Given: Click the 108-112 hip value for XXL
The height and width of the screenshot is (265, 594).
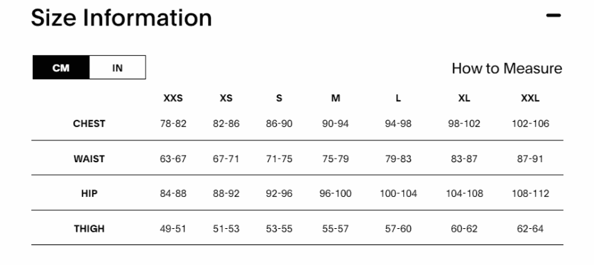Looking at the screenshot, I should coord(530,193).
